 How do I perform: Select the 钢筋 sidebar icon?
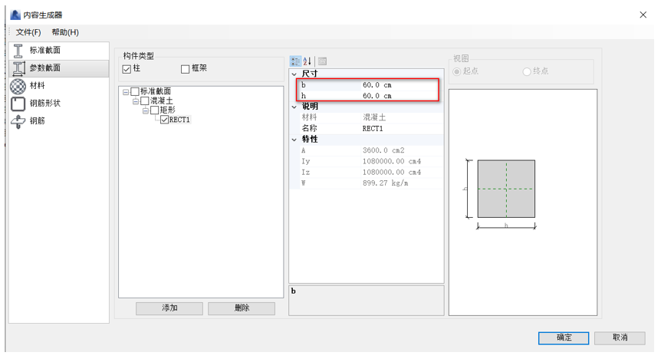point(18,121)
